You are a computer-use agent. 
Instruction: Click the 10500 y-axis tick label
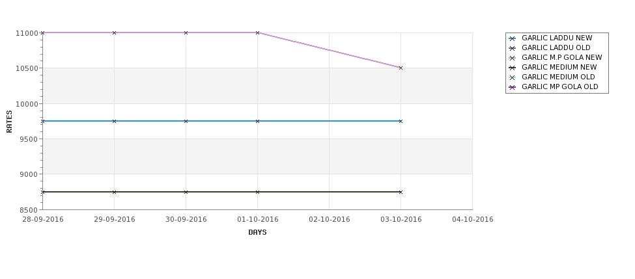pyautogui.click(x=27, y=68)
